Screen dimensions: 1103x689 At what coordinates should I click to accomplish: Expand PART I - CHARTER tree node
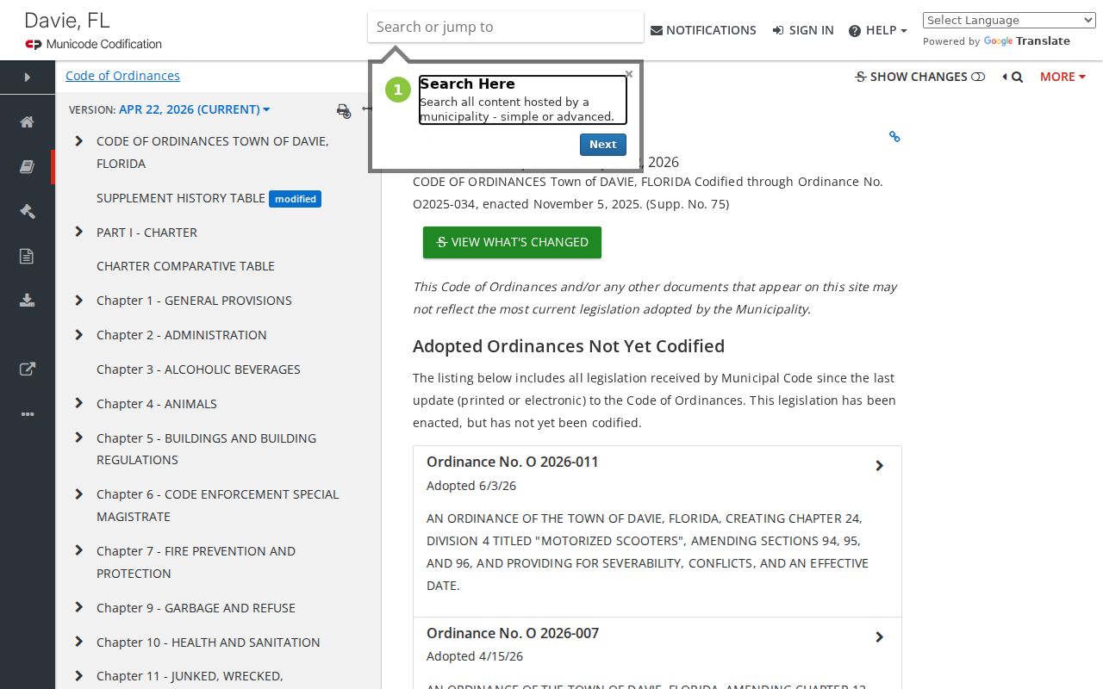click(x=79, y=232)
